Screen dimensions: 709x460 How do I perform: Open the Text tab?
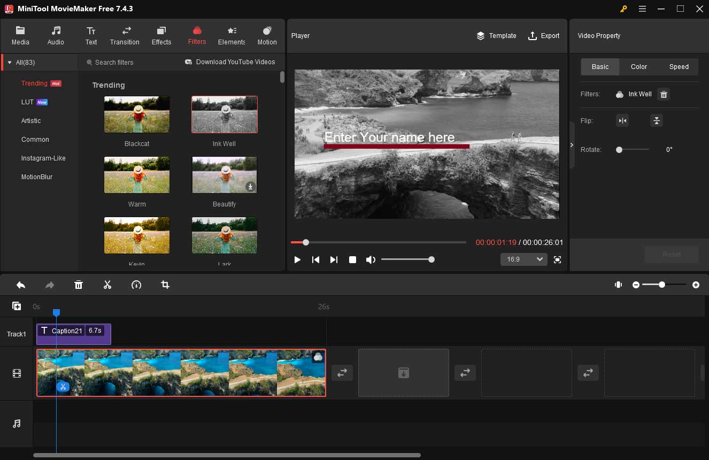pyautogui.click(x=91, y=35)
